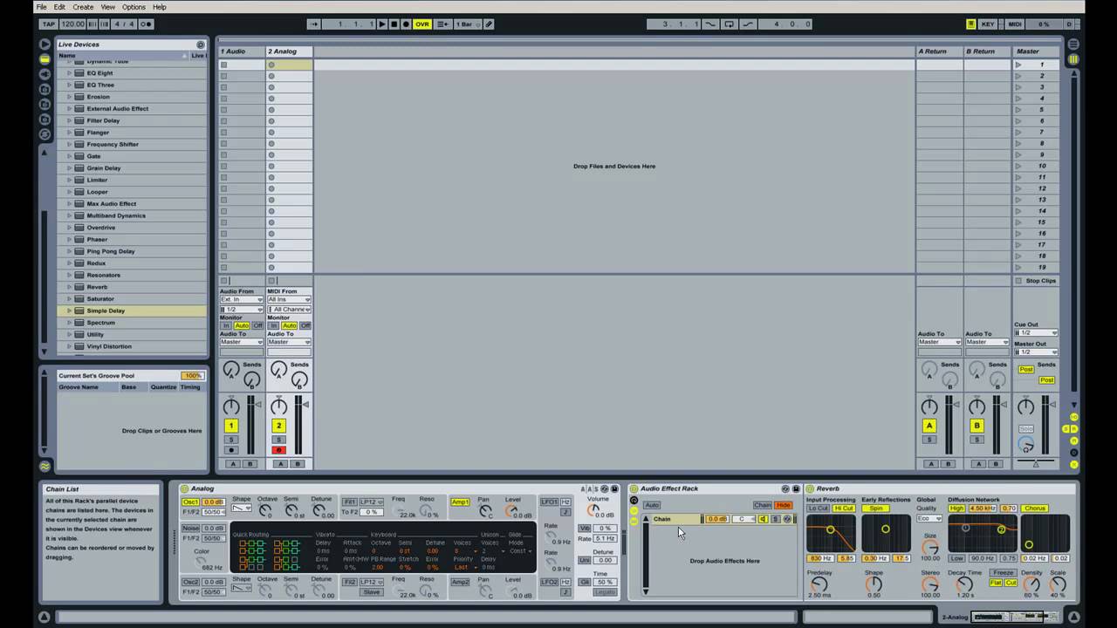The width and height of the screenshot is (1117, 628).
Task: Click the Follow arrow icon in transport
Action: click(x=314, y=24)
